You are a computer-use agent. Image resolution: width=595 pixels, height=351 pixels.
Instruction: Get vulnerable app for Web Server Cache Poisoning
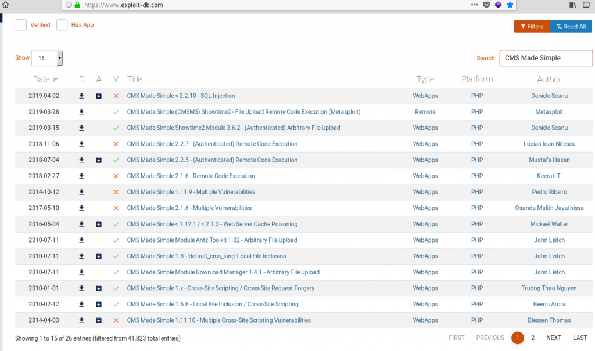(99, 224)
